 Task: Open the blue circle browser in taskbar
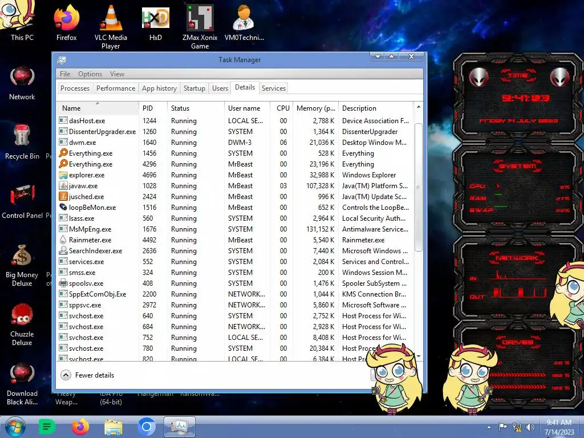pyautogui.click(x=147, y=427)
